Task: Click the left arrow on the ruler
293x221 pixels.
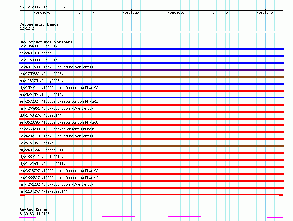Action: (x=20, y=10)
